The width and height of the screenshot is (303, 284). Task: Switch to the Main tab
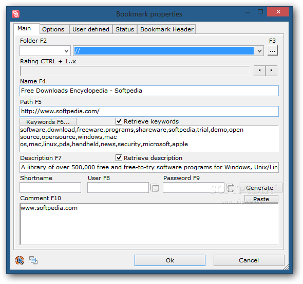click(x=27, y=28)
